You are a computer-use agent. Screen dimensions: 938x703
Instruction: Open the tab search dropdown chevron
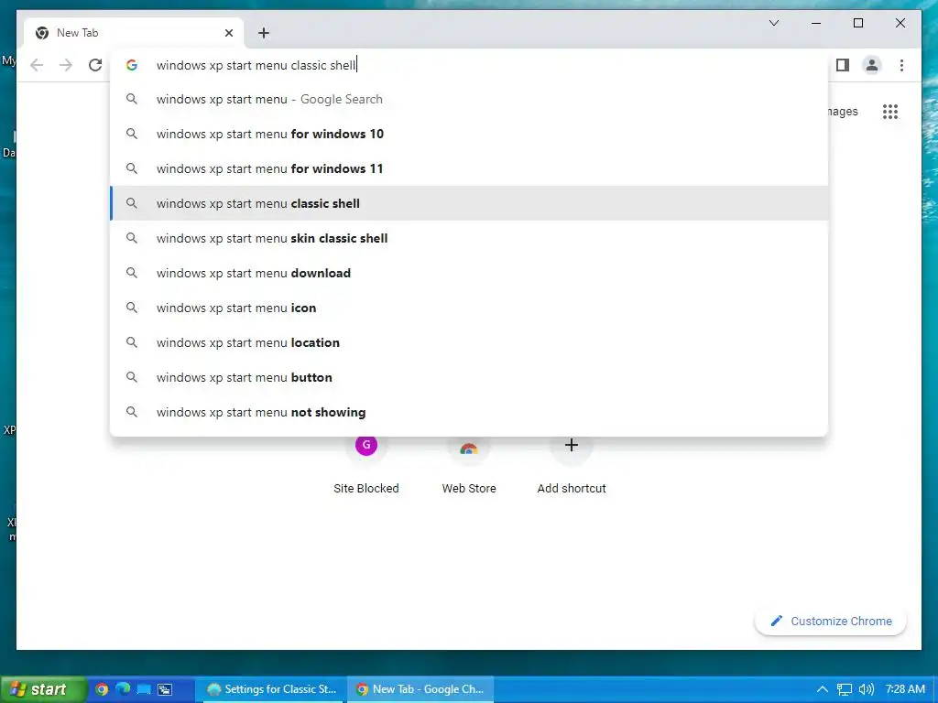tap(774, 23)
